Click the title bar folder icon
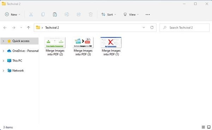Screen dimensions: 212x130 click(x=4, y=4)
